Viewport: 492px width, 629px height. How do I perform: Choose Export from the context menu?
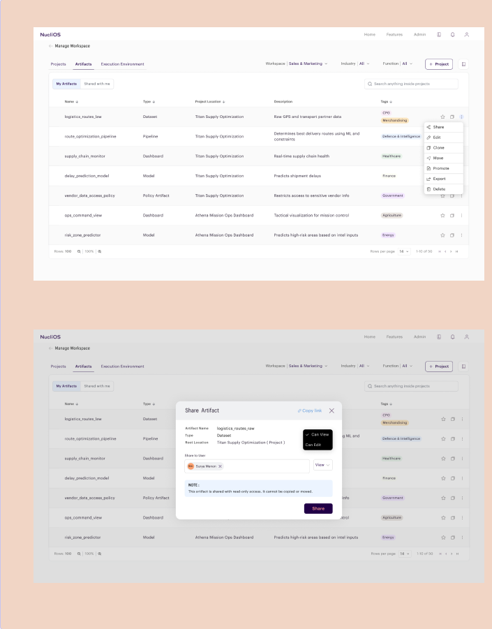click(x=443, y=179)
